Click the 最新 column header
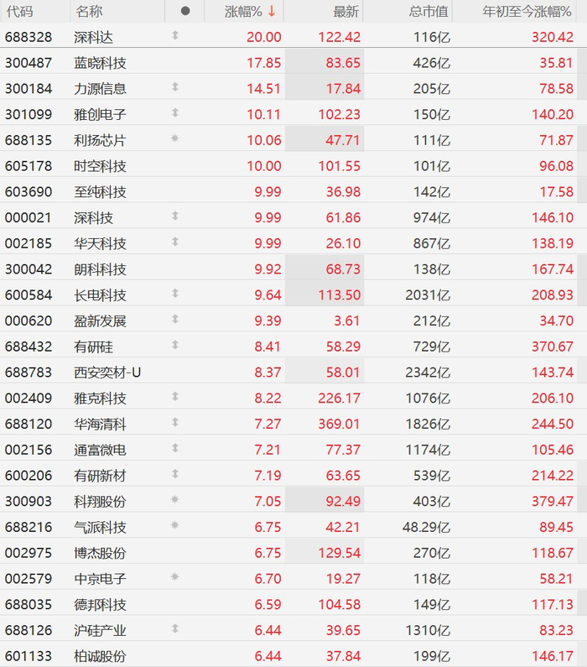 tap(346, 12)
